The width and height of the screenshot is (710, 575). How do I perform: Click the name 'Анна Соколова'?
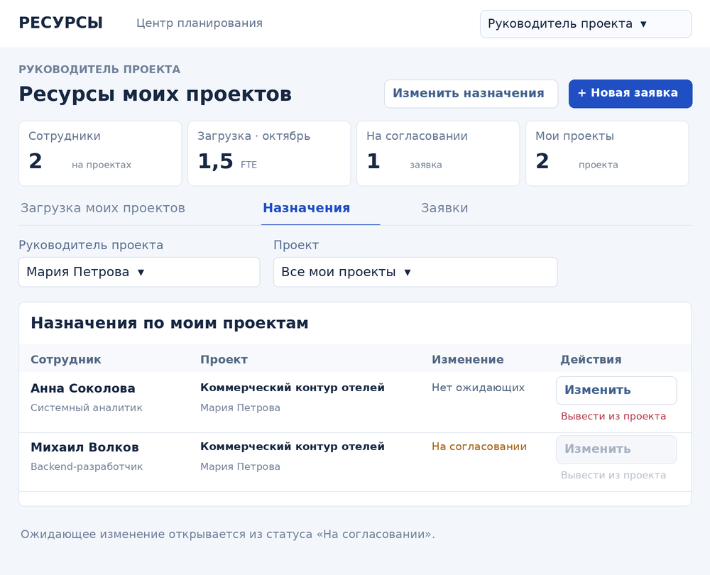click(83, 388)
